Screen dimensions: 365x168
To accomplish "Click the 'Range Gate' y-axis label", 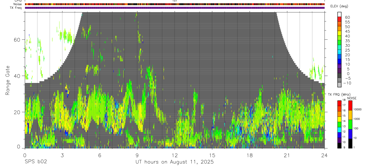I will pyautogui.click(x=8, y=80).
